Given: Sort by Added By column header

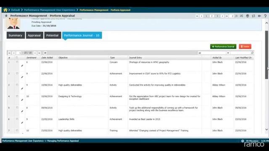Looking at the screenshot, I should click(217, 58).
